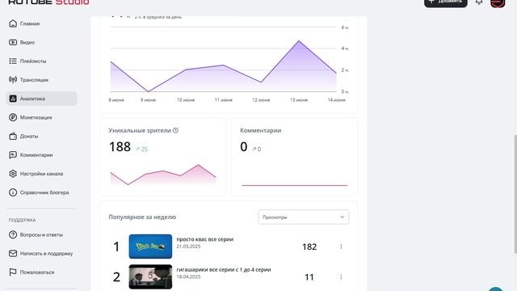Click the 182 views count
The width and height of the screenshot is (517, 291).
[x=309, y=247]
